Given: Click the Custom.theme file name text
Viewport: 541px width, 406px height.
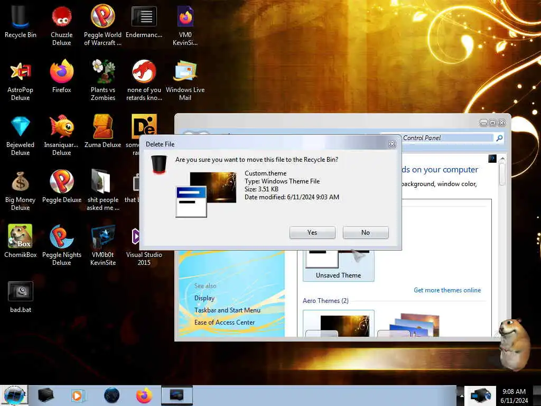Looking at the screenshot, I should (x=265, y=173).
